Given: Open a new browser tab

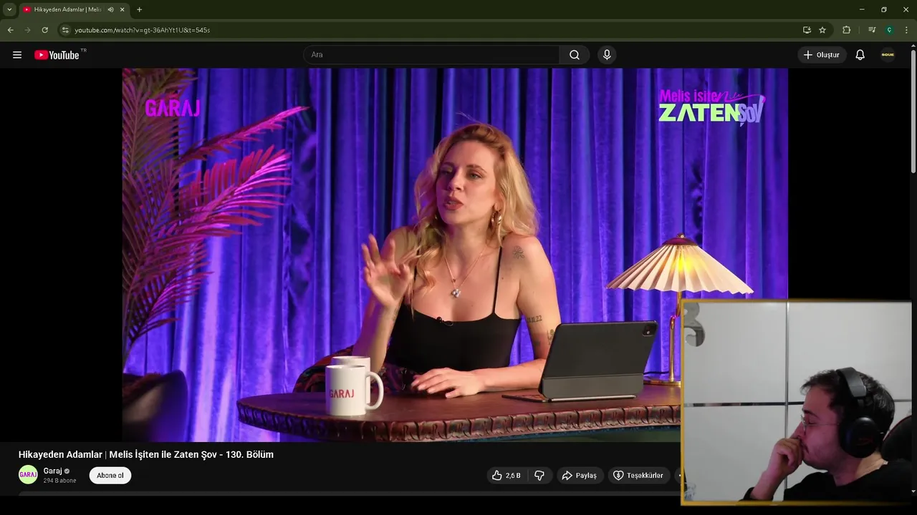Looking at the screenshot, I should 139,9.
